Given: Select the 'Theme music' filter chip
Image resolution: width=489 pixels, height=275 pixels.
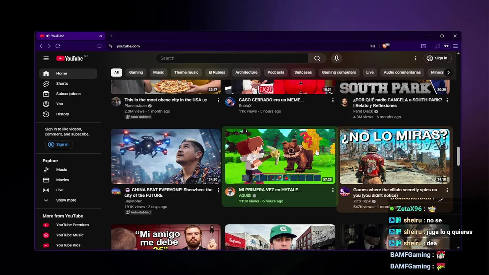Looking at the screenshot, I should (x=186, y=72).
